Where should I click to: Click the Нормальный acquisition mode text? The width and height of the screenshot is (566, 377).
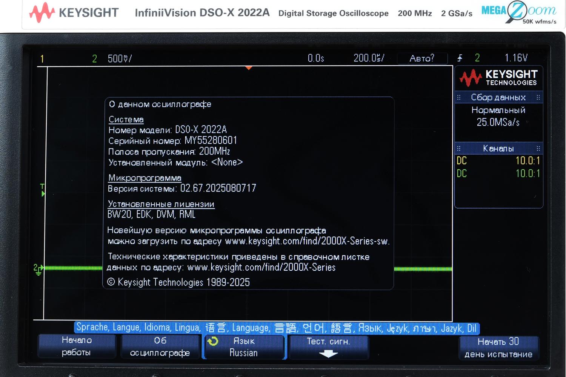pyautogui.click(x=498, y=110)
